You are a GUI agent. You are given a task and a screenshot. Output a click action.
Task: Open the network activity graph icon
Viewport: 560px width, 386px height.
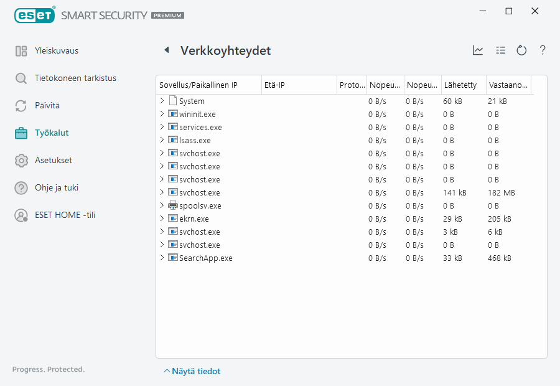[x=478, y=50]
